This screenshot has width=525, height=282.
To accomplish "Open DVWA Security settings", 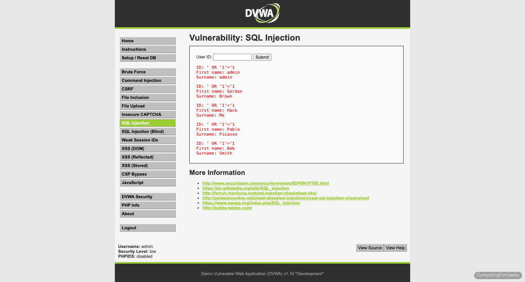I will pos(148,197).
